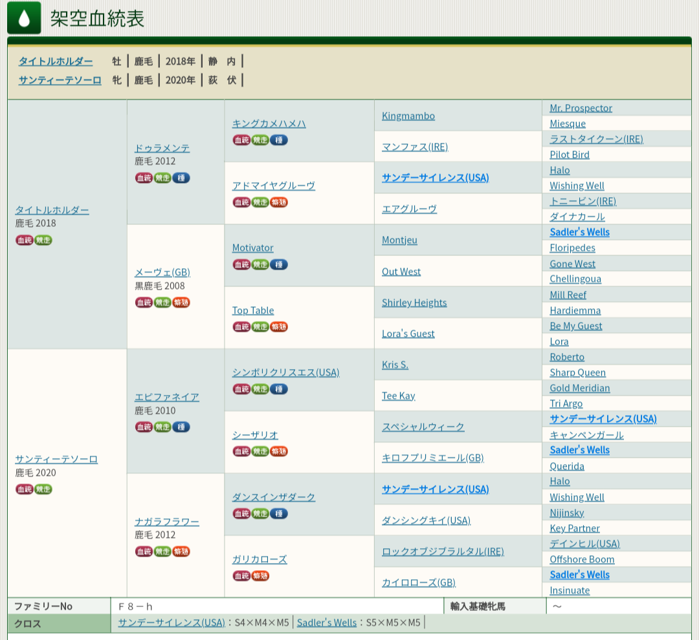Open the 血統 badge under キングカメハメハ

coord(241,140)
